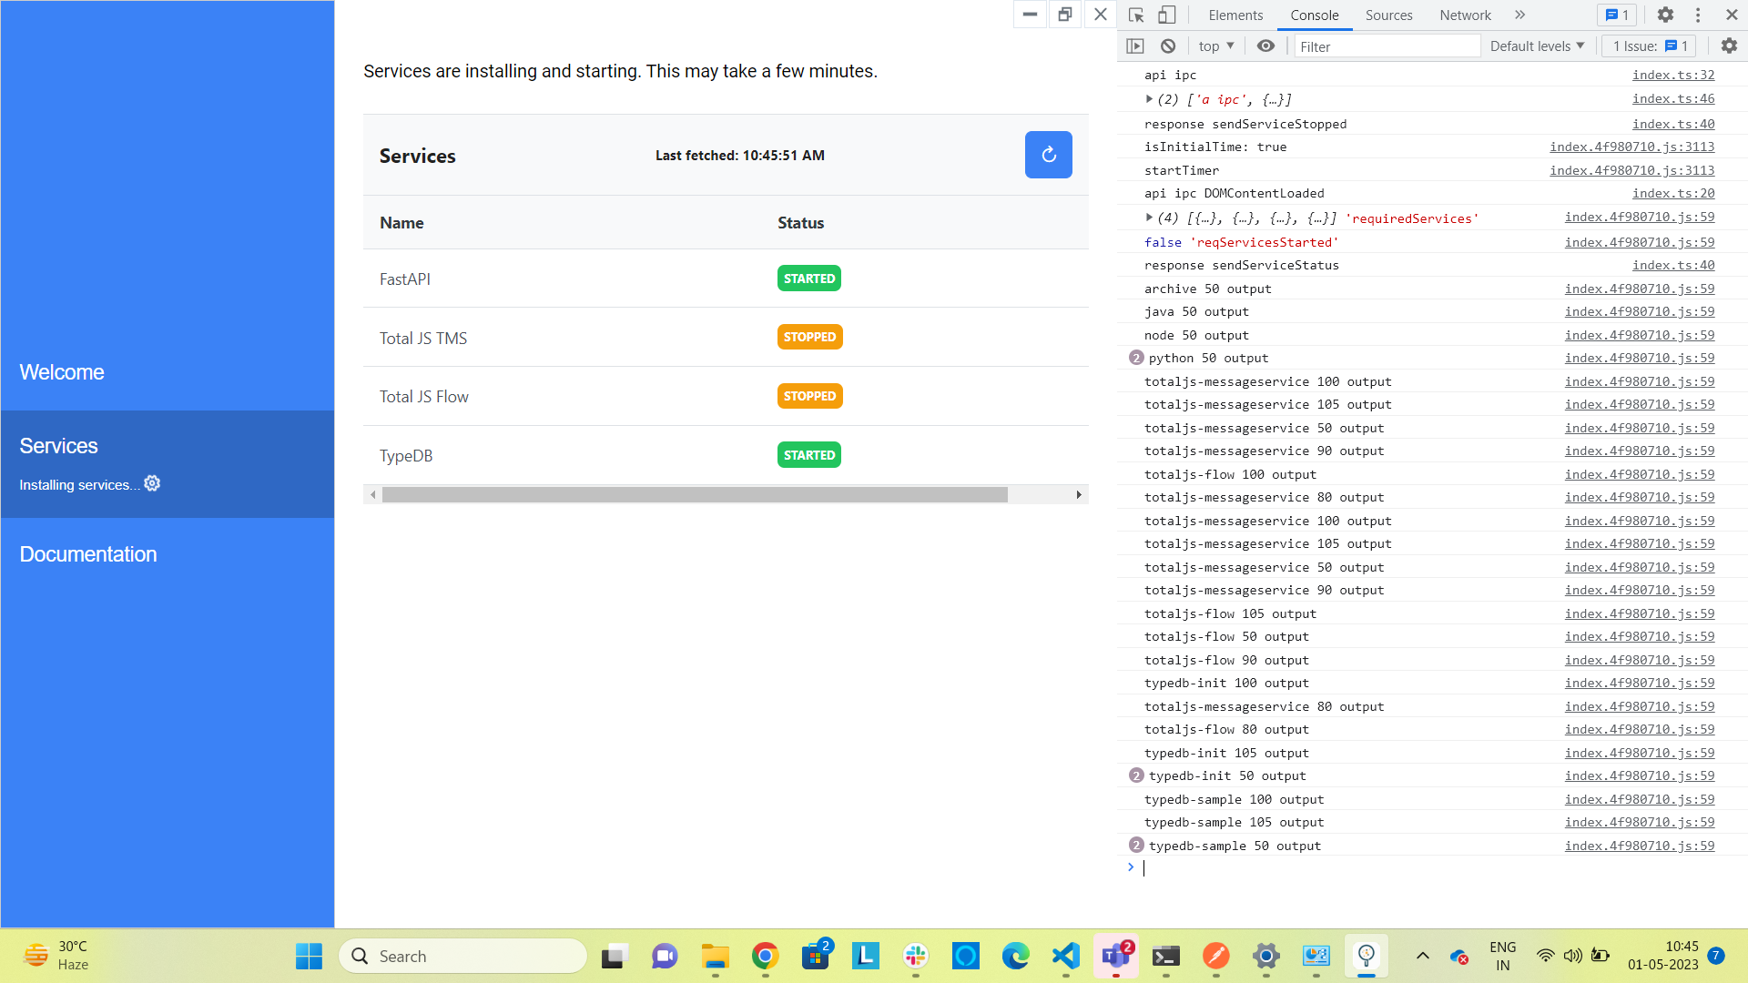Click the refresh icon on the Services card

1048,155
